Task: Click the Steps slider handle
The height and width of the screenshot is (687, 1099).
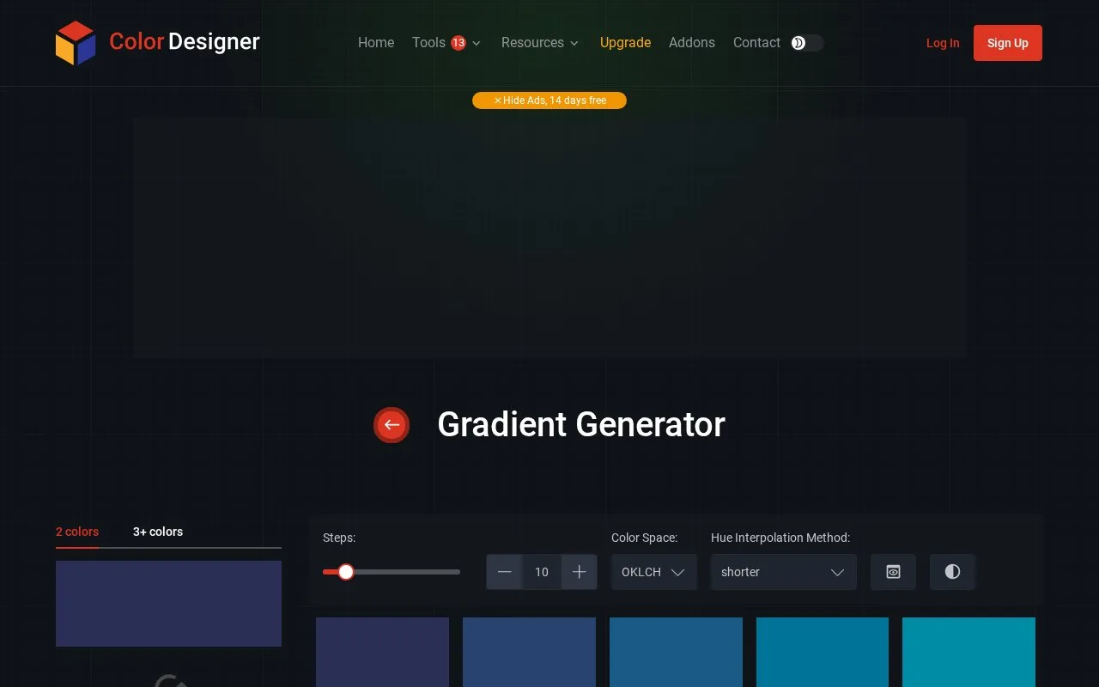Action: pos(346,572)
